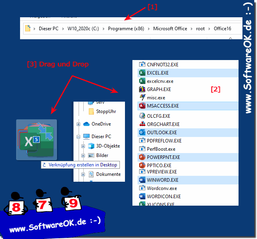
Task: Select the 3D-Objekte label in tree
Action: 108,146
